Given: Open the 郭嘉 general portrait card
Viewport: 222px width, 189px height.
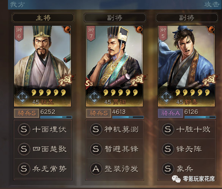Looking at the screenshot, I should tap(186, 66).
